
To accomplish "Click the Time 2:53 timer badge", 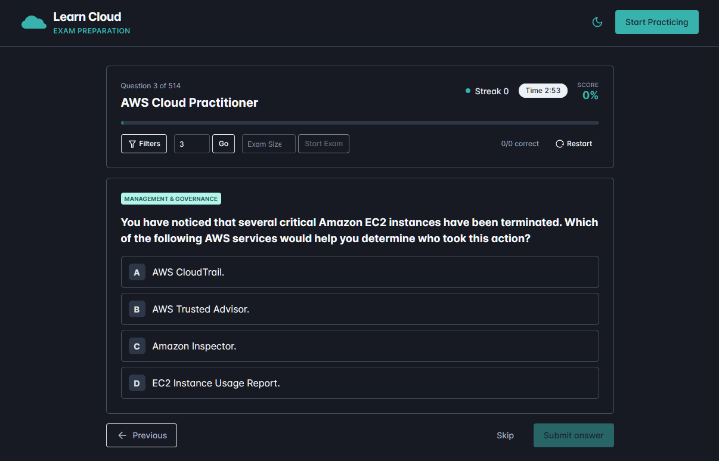I will coord(543,91).
